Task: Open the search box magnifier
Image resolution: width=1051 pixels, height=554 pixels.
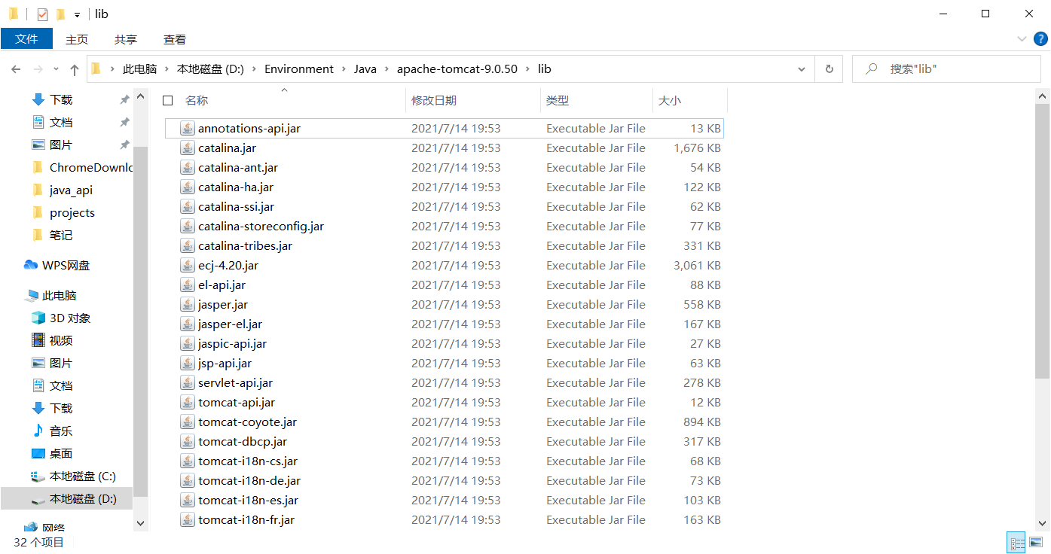Action: [x=870, y=68]
